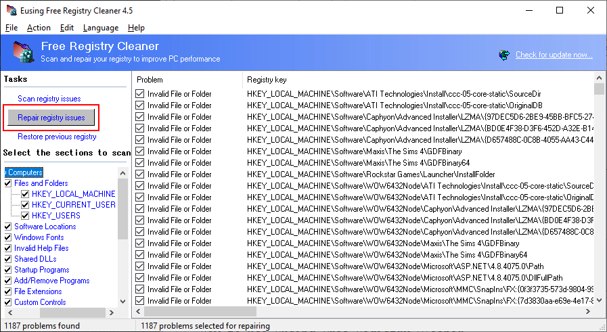Click the sections list scroll down arrow
Screen dimensions: 607x332
pos(122,302)
